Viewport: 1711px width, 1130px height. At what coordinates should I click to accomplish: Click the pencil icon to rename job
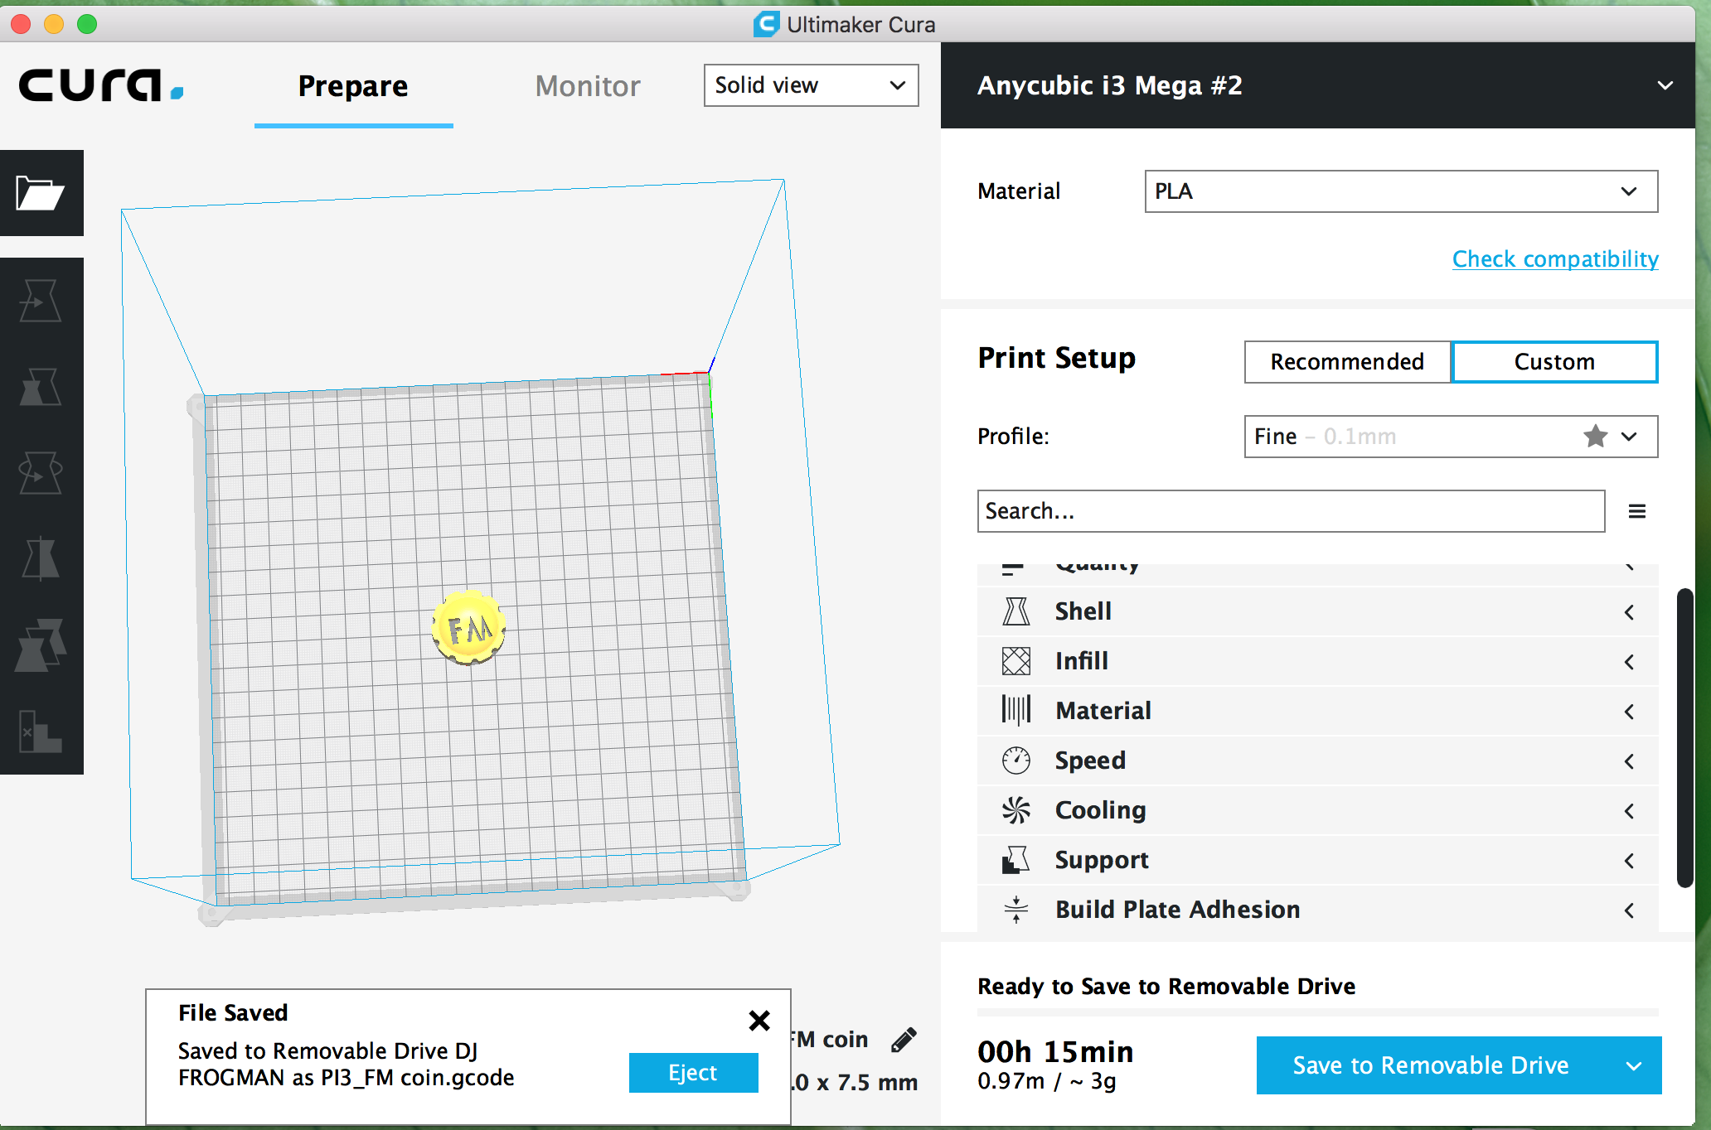coord(904,1040)
